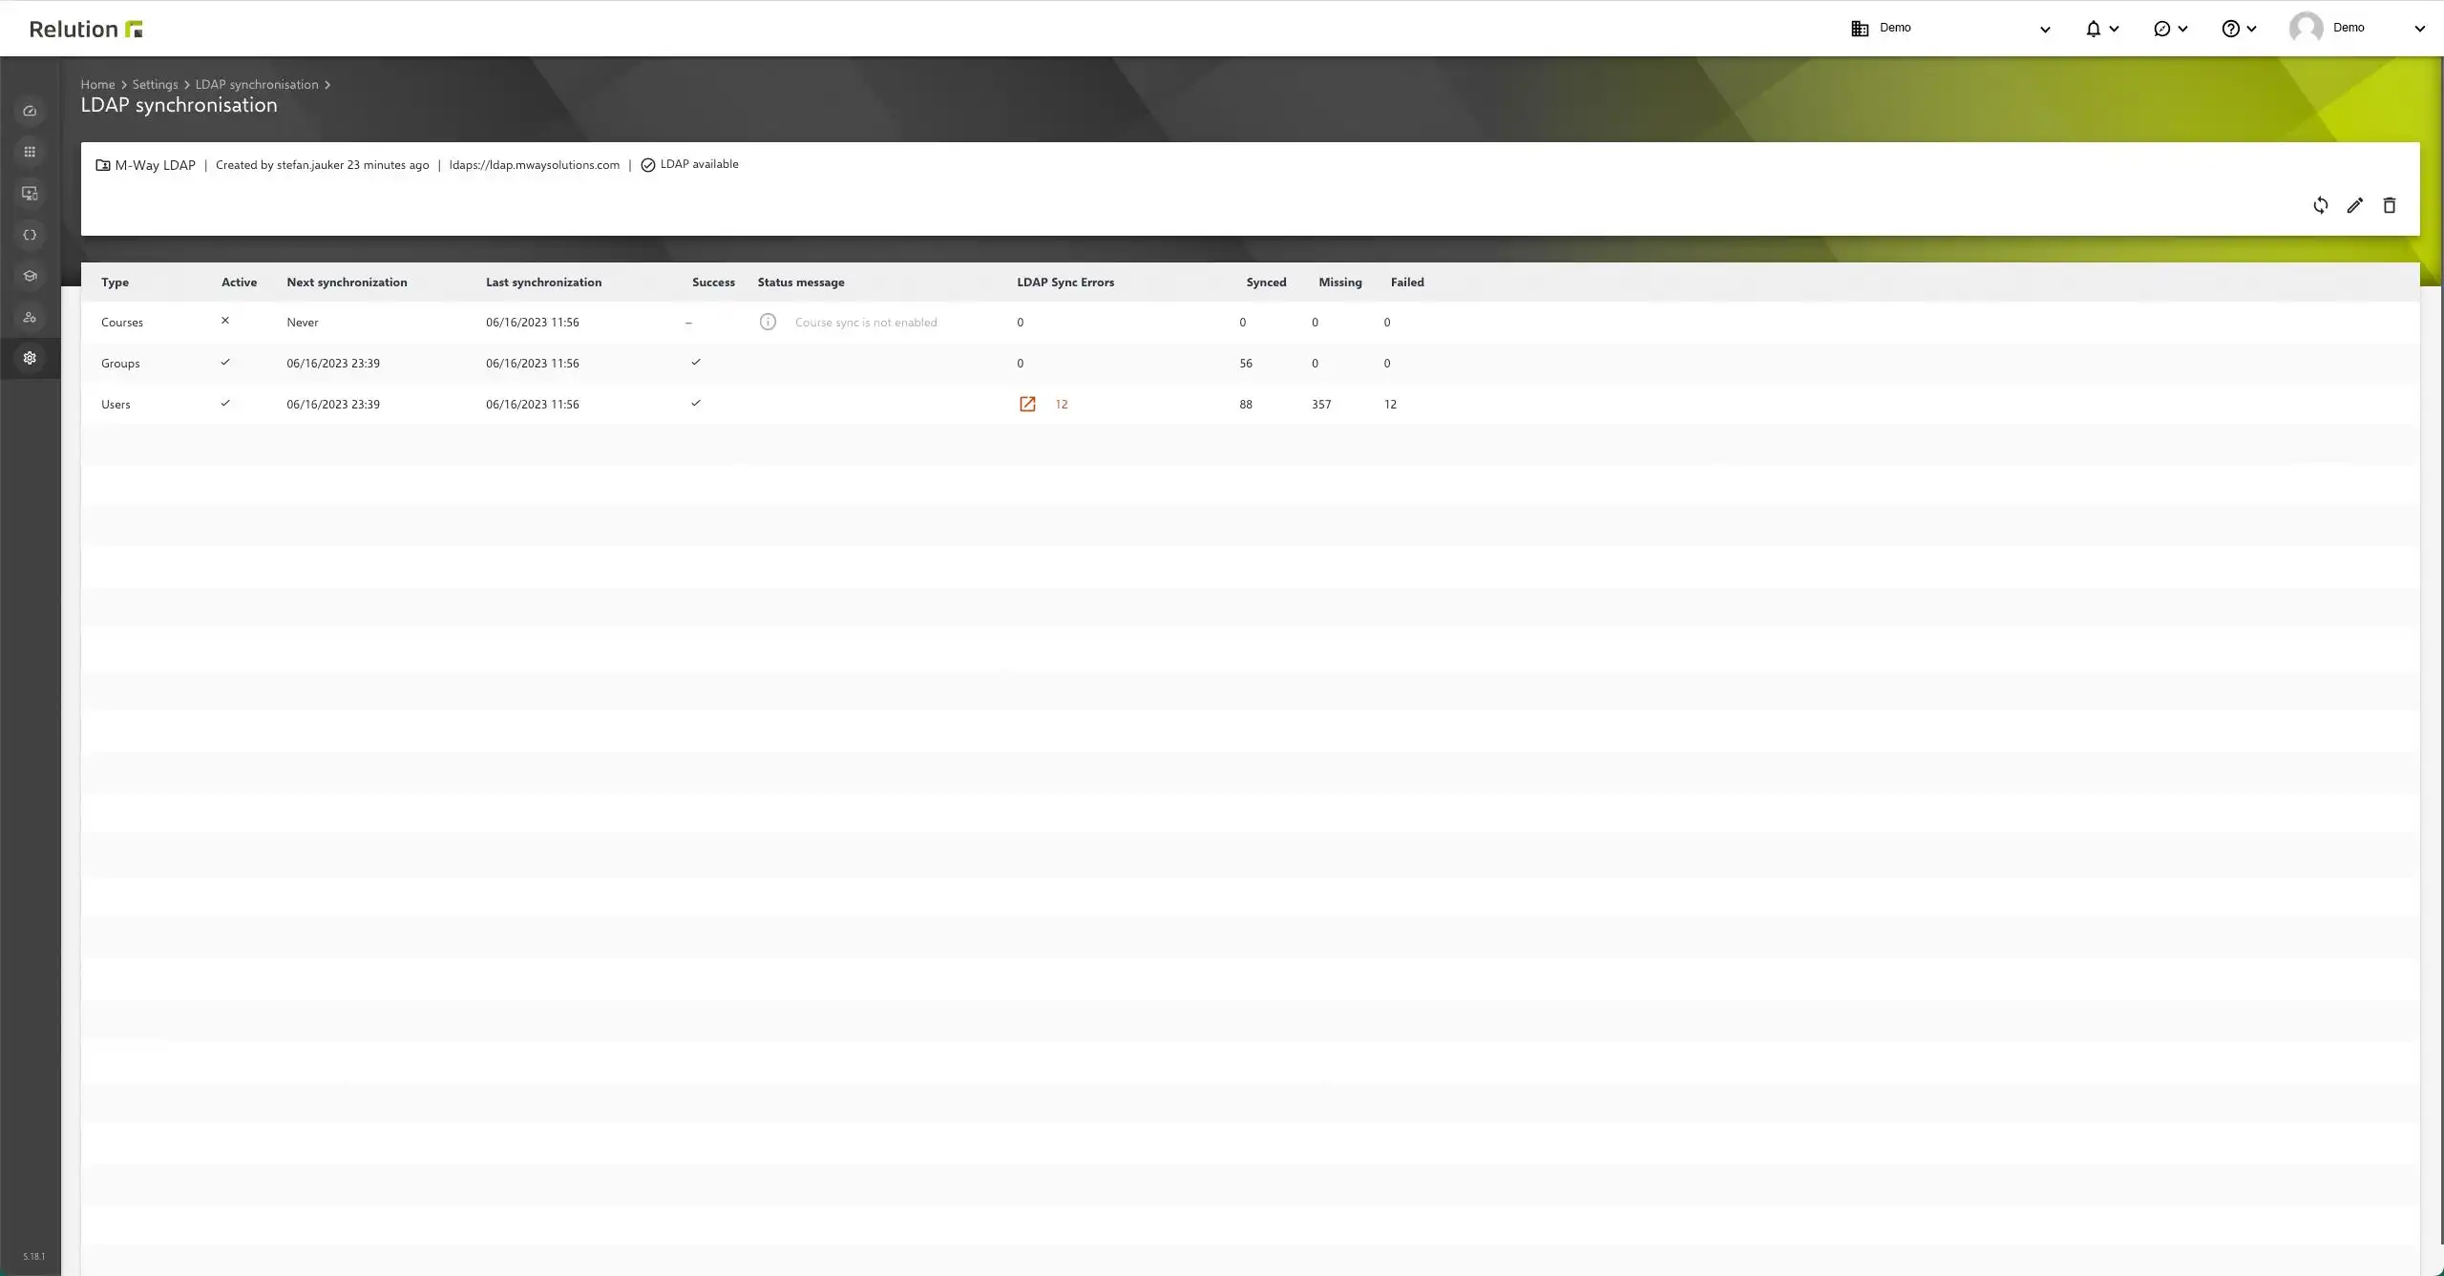Image resolution: width=2444 pixels, height=1276 pixels.
Task: Open the Education graduation cap sidebar icon
Action: (x=30, y=276)
